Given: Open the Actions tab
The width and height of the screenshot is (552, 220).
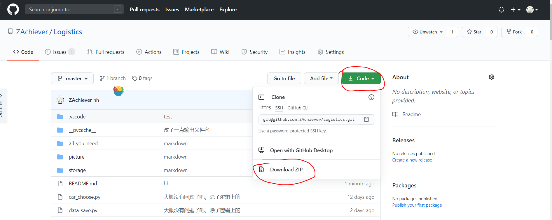Looking at the screenshot, I should click(x=149, y=52).
